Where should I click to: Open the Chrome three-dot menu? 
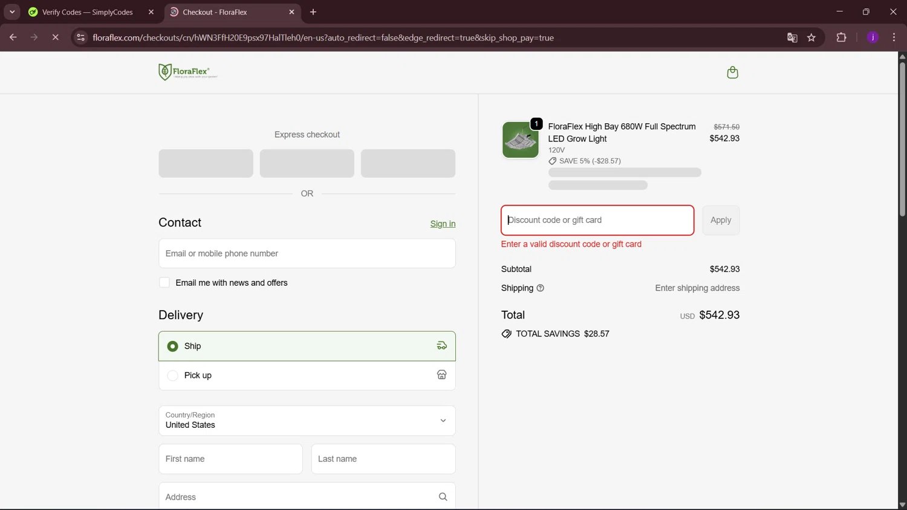pos(894,37)
